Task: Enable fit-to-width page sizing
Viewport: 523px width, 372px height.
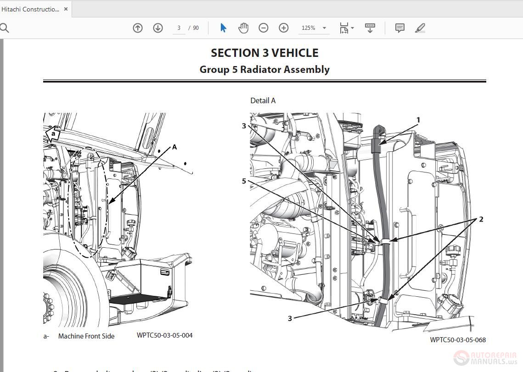Action: (x=343, y=28)
